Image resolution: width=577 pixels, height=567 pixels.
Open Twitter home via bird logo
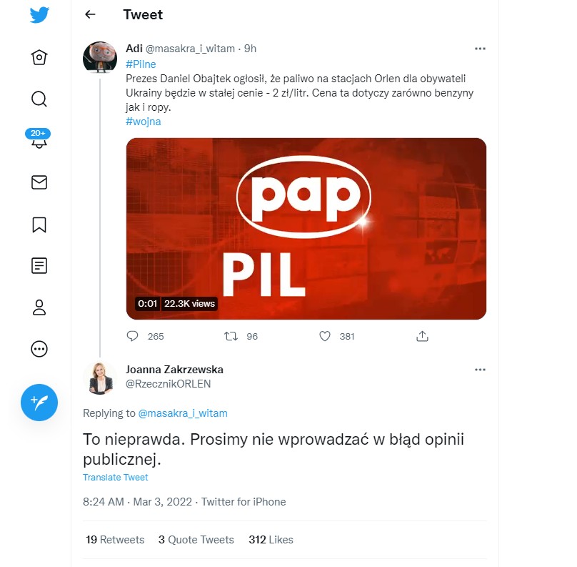click(x=39, y=15)
